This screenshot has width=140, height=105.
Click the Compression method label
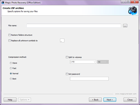click(17, 57)
